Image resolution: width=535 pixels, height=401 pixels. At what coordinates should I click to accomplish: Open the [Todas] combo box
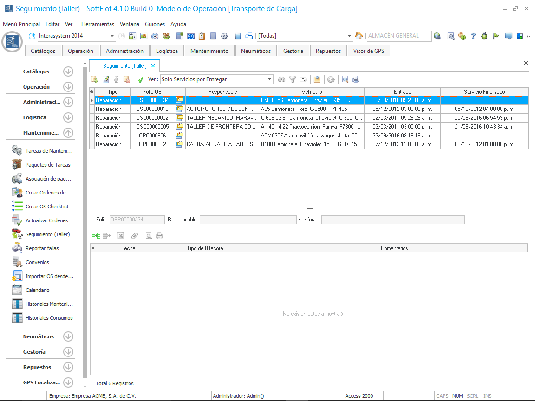tap(350, 36)
